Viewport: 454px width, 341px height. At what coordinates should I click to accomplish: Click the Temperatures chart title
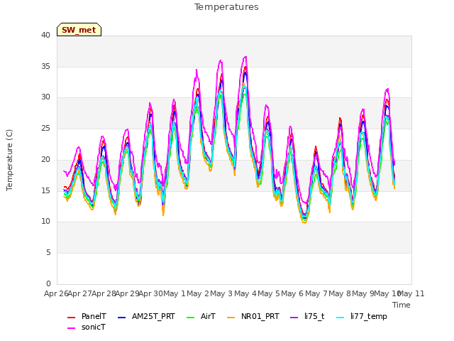point(226,7)
